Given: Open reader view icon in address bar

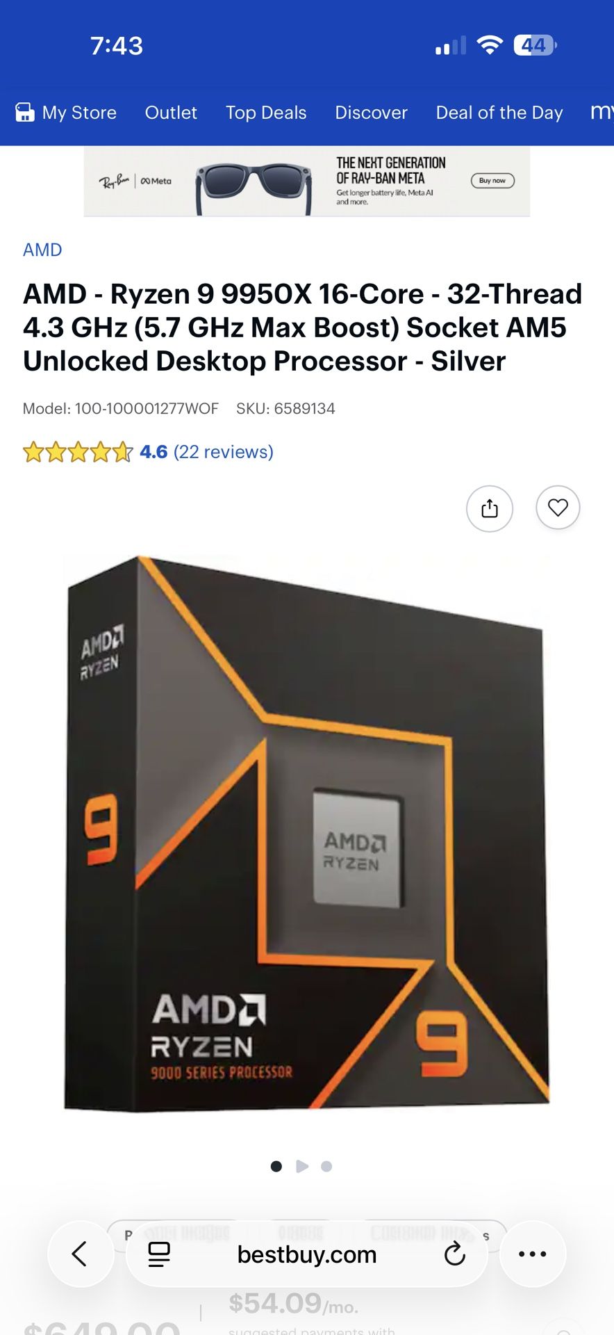Looking at the screenshot, I should pyautogui.click(x=159, y=1254).
